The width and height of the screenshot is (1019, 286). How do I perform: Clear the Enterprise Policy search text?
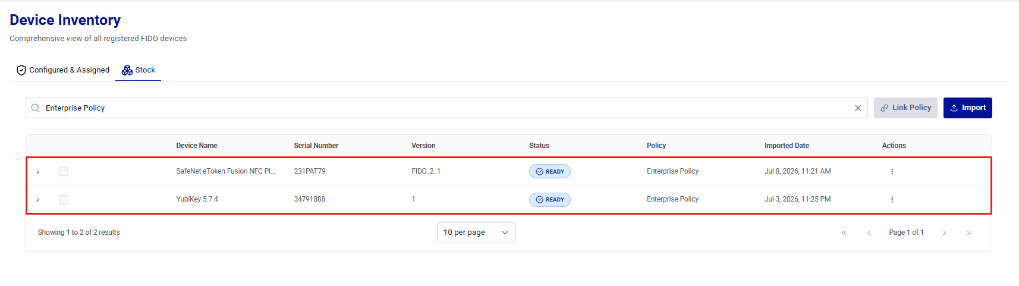pos(858,108)
